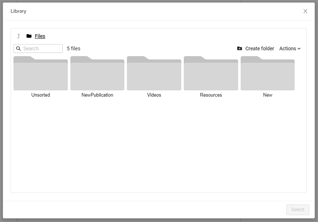
Task: Select the NewPublication folder icon
Action: [97, 73]
